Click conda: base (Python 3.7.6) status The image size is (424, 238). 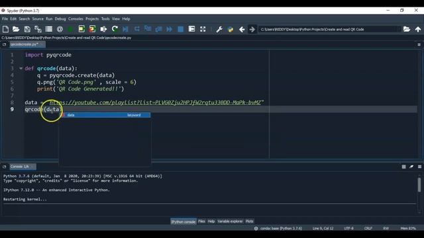tap(278, 228)
